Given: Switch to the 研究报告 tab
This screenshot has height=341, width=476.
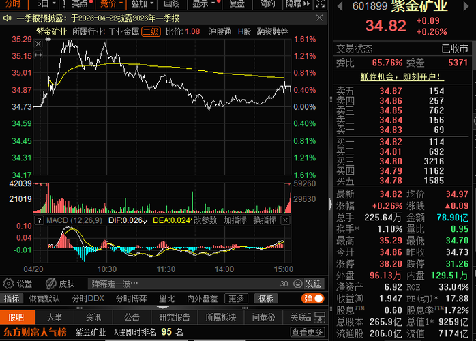Looking at the screenshot, I should click(175, 318).
